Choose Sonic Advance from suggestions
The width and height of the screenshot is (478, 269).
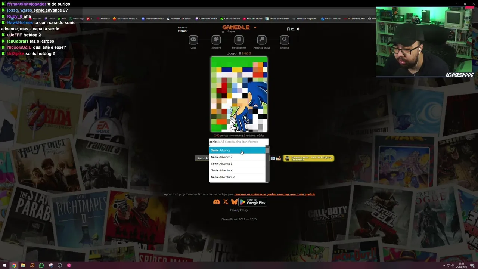click(x=237, y=150)
